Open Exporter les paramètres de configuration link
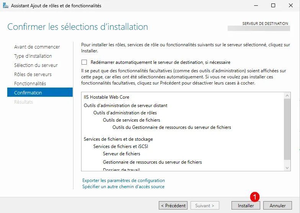The width and height of the screenshot is (300, 213). (124, 180)
